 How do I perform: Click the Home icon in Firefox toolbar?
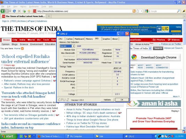click(x=29, y=11)
